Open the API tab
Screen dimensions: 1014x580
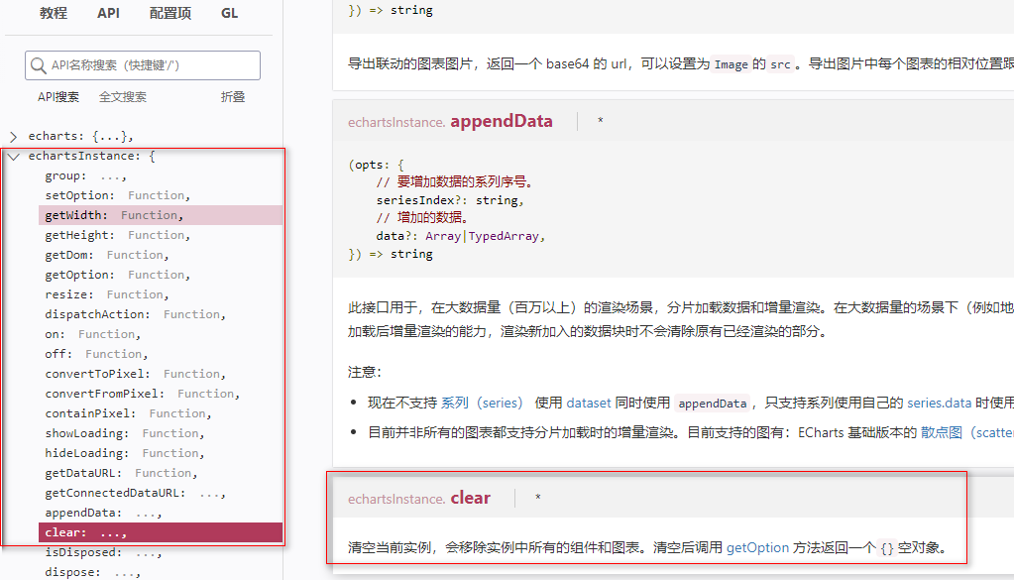pyautogui.click(x=109, y=13)
